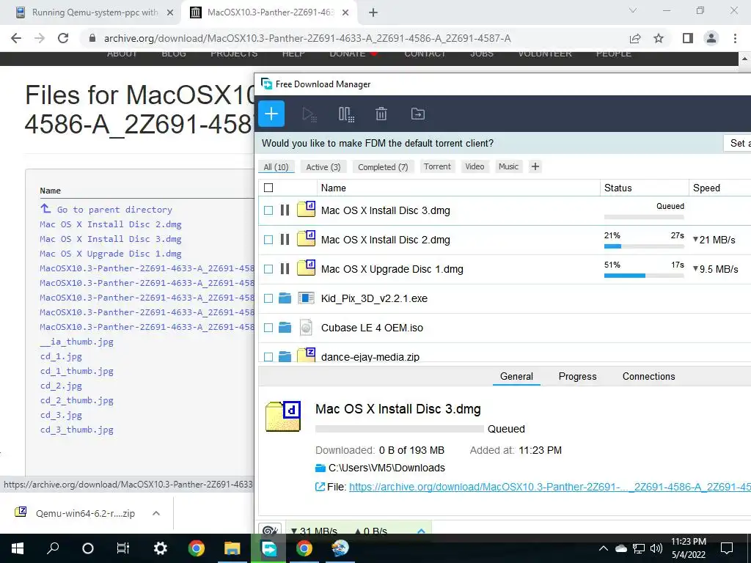
Task: Expand the FDM bottom speed panel chevron
Action: [422, 531]
